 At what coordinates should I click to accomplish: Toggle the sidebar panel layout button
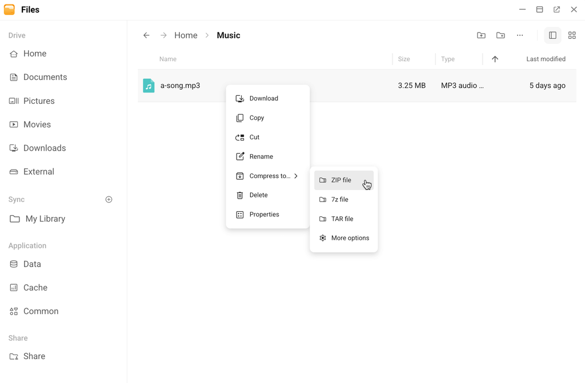click(x=552, y=35)
